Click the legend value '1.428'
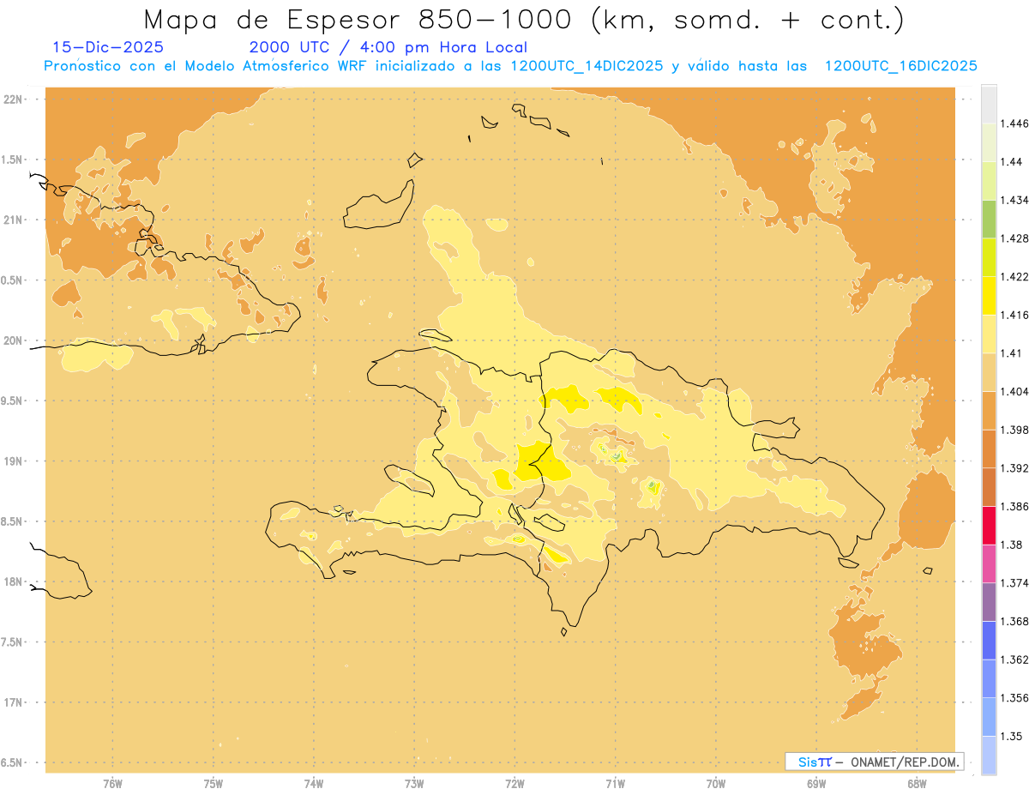This screenshot has height=795, width=1029. [1014, 238]
